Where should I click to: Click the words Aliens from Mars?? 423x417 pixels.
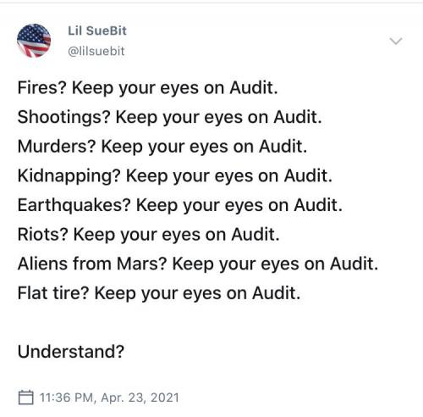[92, 264]
